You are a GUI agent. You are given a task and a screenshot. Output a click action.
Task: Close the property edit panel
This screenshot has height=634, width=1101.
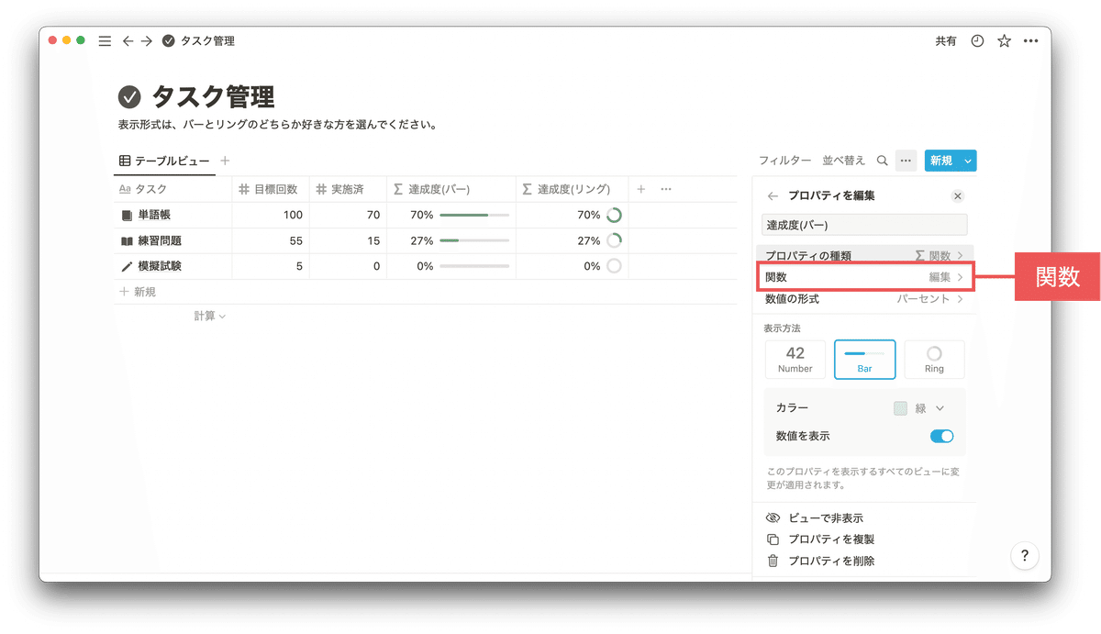[x=958, y=195]
